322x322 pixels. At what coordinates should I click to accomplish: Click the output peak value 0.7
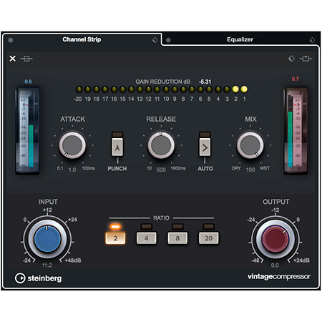[x=295, y=79]
